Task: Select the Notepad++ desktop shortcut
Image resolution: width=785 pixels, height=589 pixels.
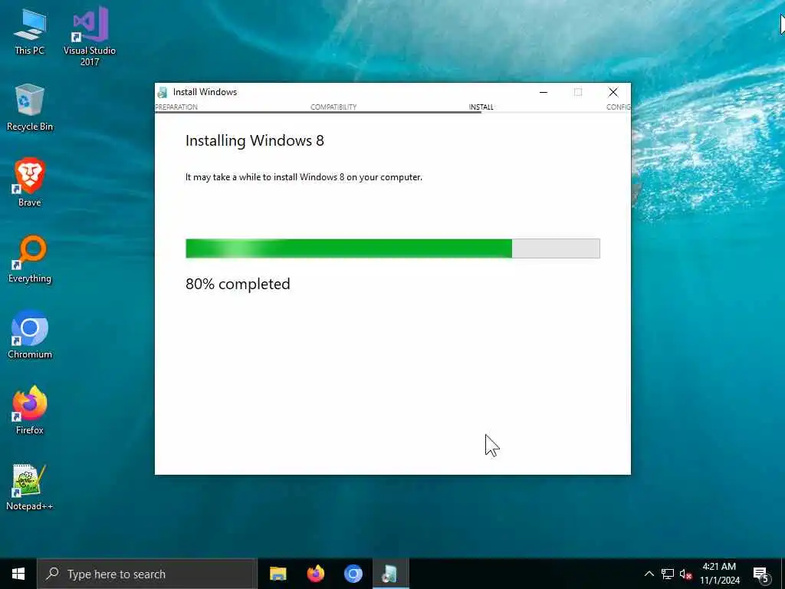Action: coord(30,487)
